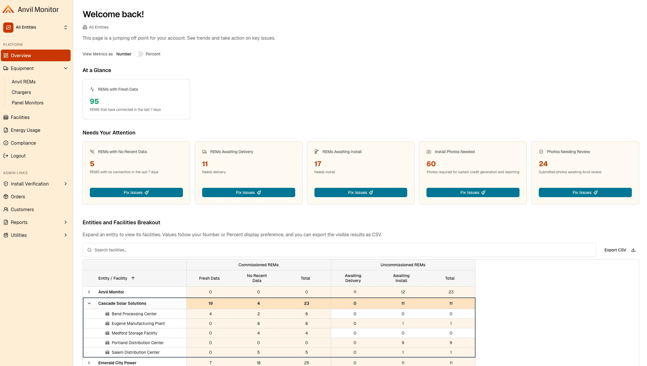Go to Anvil REMs
Image resolution: width=647 pixels, height=366 pixels.
coord(24,82)
